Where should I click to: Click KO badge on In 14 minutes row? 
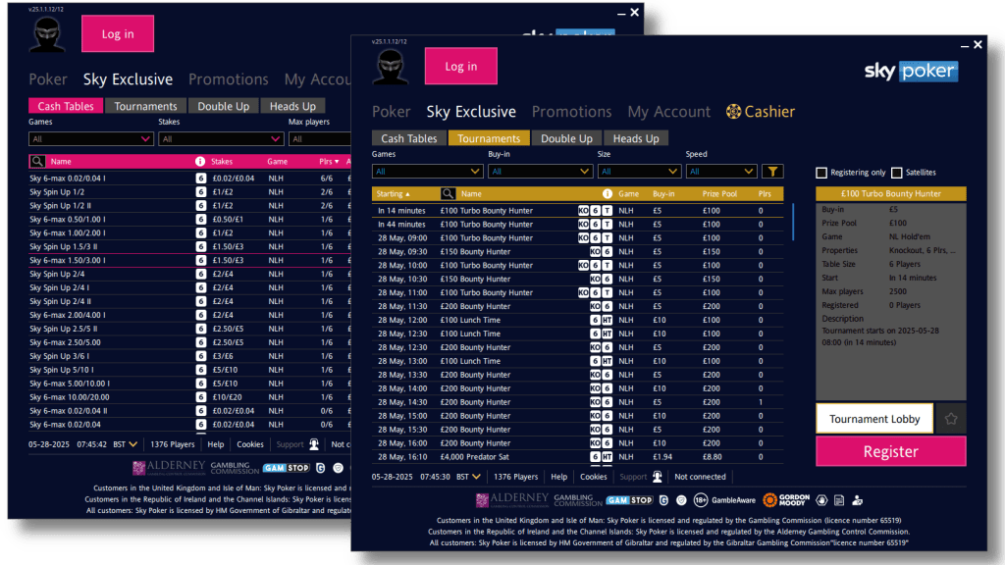coord(583,211)
